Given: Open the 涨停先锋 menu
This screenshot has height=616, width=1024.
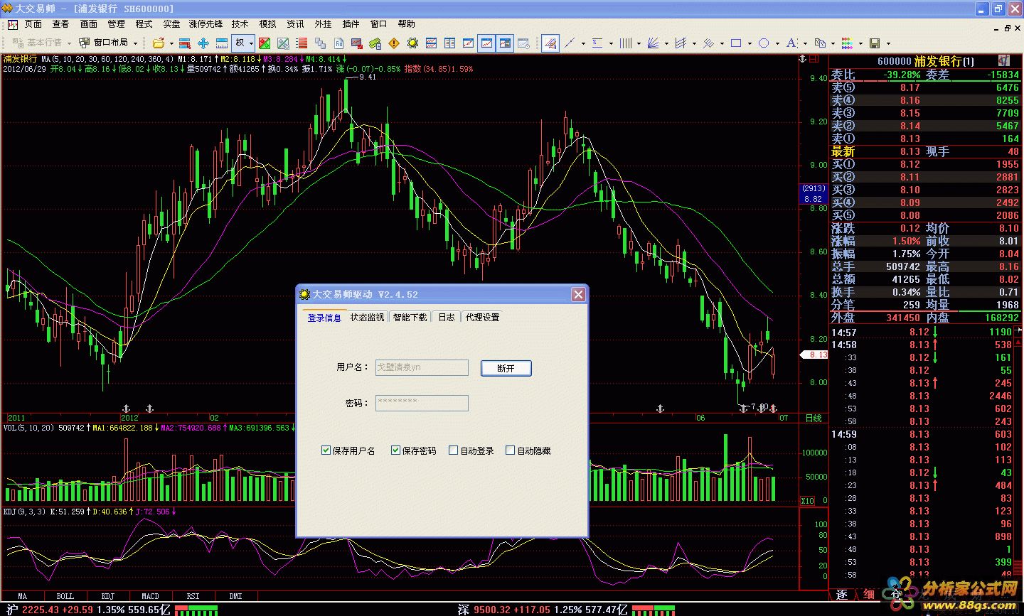Looking at the screenshot, I should coord(206,24).
